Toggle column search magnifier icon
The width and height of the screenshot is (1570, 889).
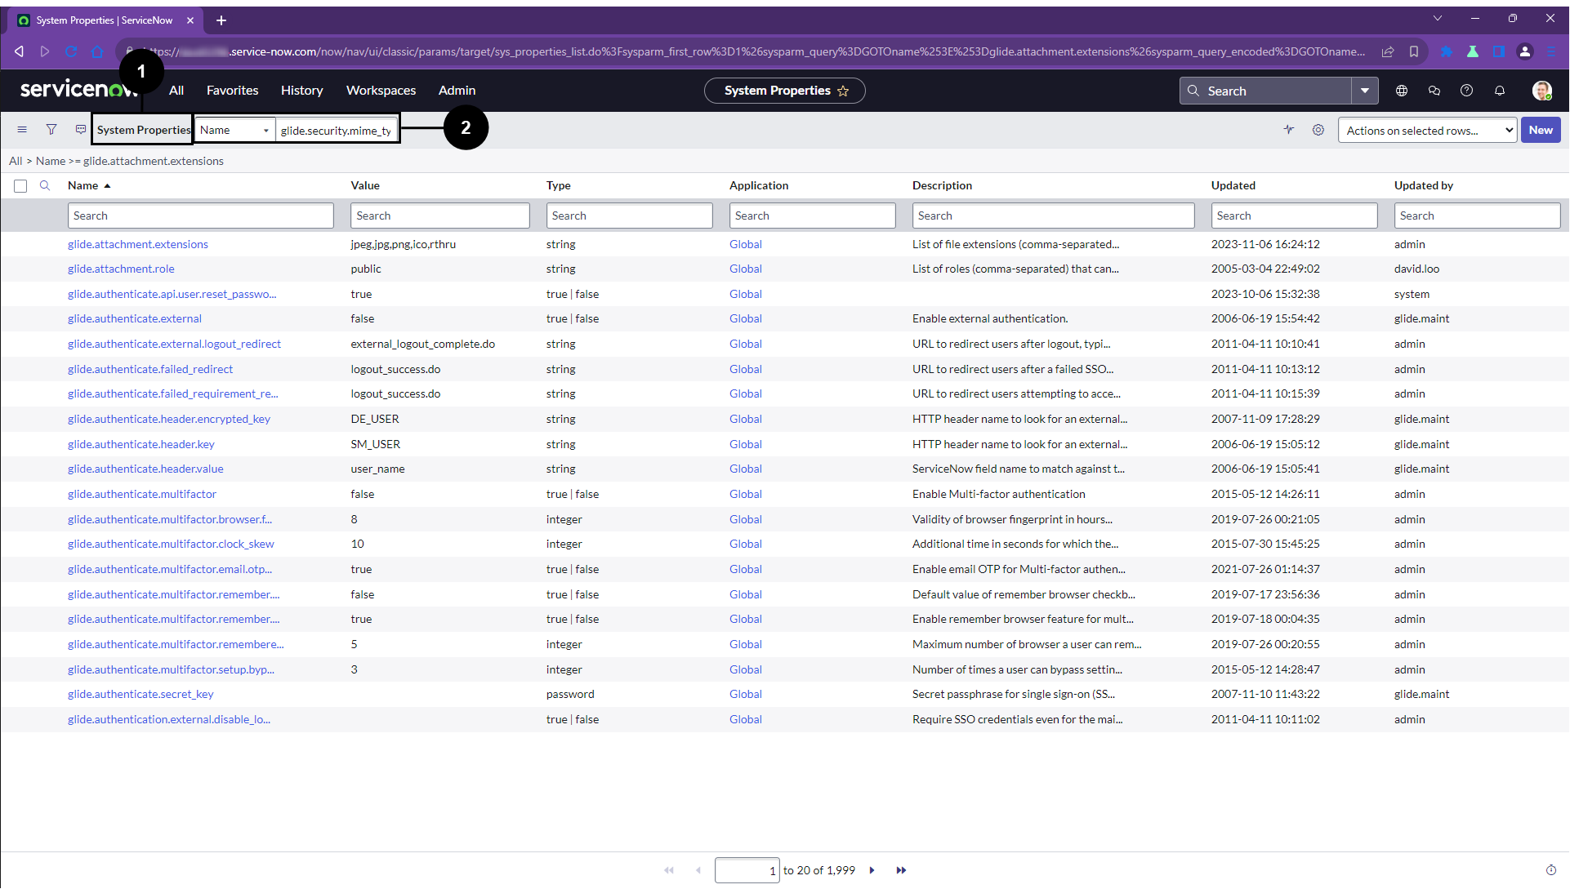(45, 185)
